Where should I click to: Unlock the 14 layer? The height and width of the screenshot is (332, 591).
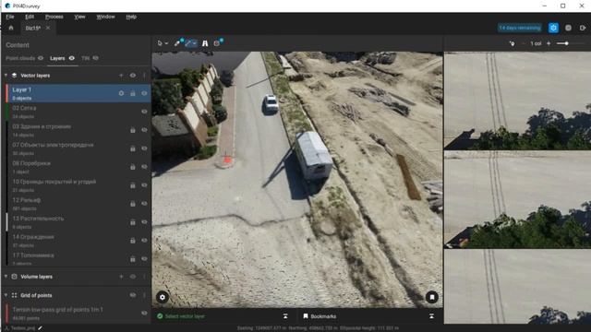133,240
